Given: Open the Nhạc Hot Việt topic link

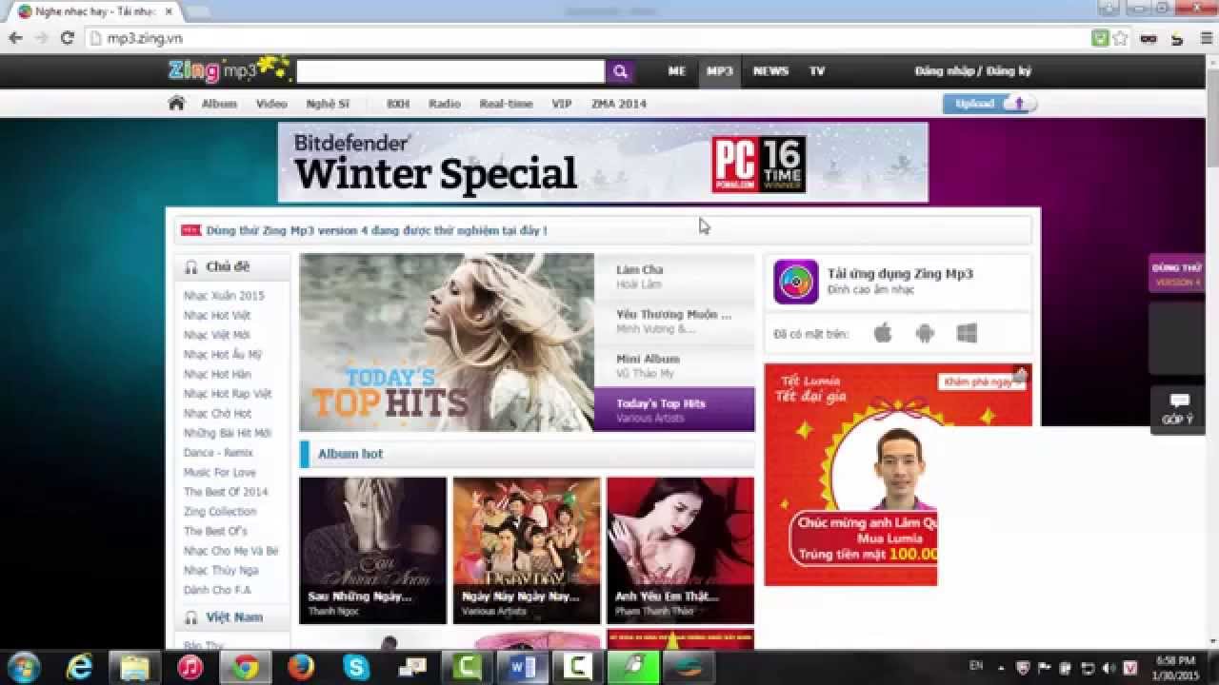Looking at the screenshot, I should click(217, 316).
